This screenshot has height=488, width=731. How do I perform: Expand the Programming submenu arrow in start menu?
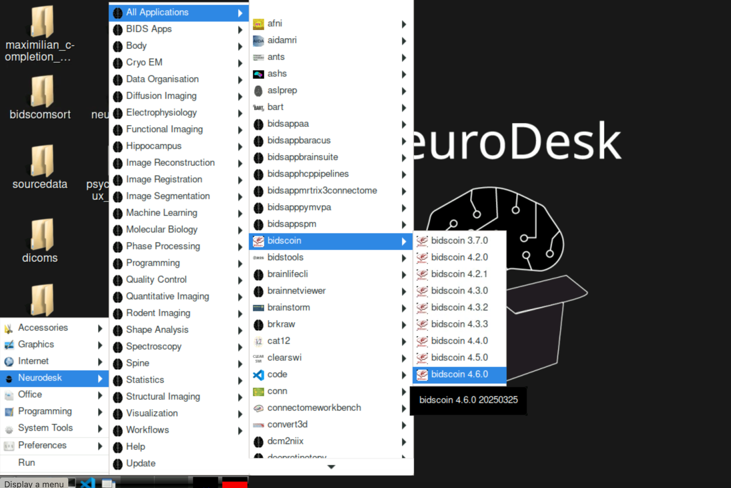click(100, 412)
